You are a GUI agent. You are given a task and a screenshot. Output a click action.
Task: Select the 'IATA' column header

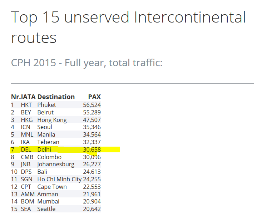point(28,97)
